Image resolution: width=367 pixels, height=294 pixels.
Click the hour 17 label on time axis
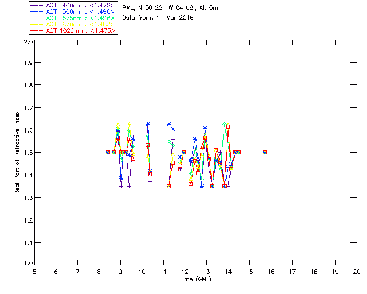292,272
